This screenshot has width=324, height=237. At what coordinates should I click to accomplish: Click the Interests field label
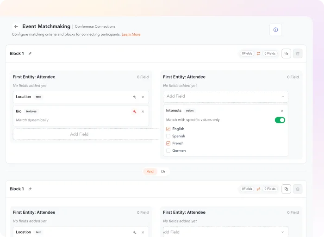point(174,111)
